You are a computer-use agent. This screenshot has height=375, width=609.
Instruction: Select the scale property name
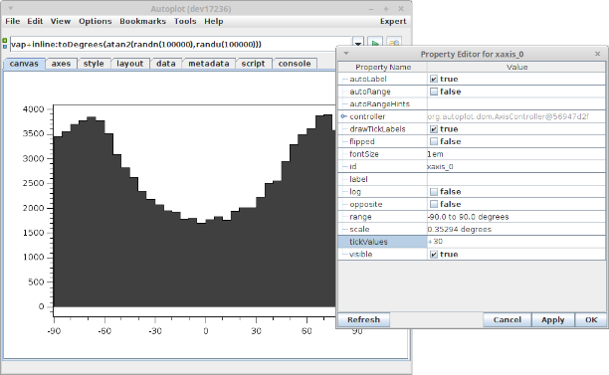(x=359, y=230)
